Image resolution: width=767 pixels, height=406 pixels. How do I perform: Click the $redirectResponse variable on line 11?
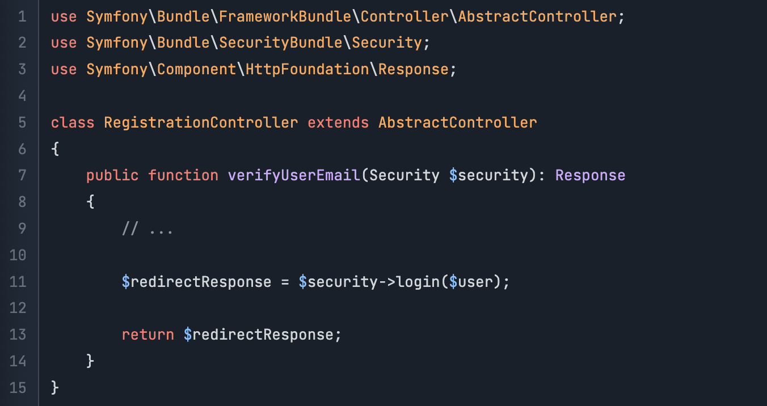[197, 281]
